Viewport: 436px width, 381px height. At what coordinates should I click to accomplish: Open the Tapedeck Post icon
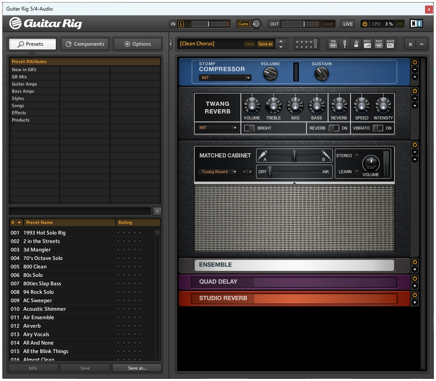coord(379,44)
